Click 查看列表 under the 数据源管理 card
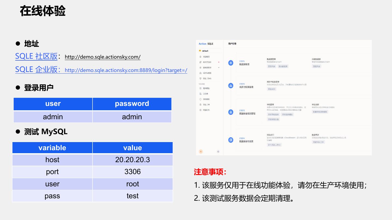This screenshot has height=220, width=392. pos(271,66)
